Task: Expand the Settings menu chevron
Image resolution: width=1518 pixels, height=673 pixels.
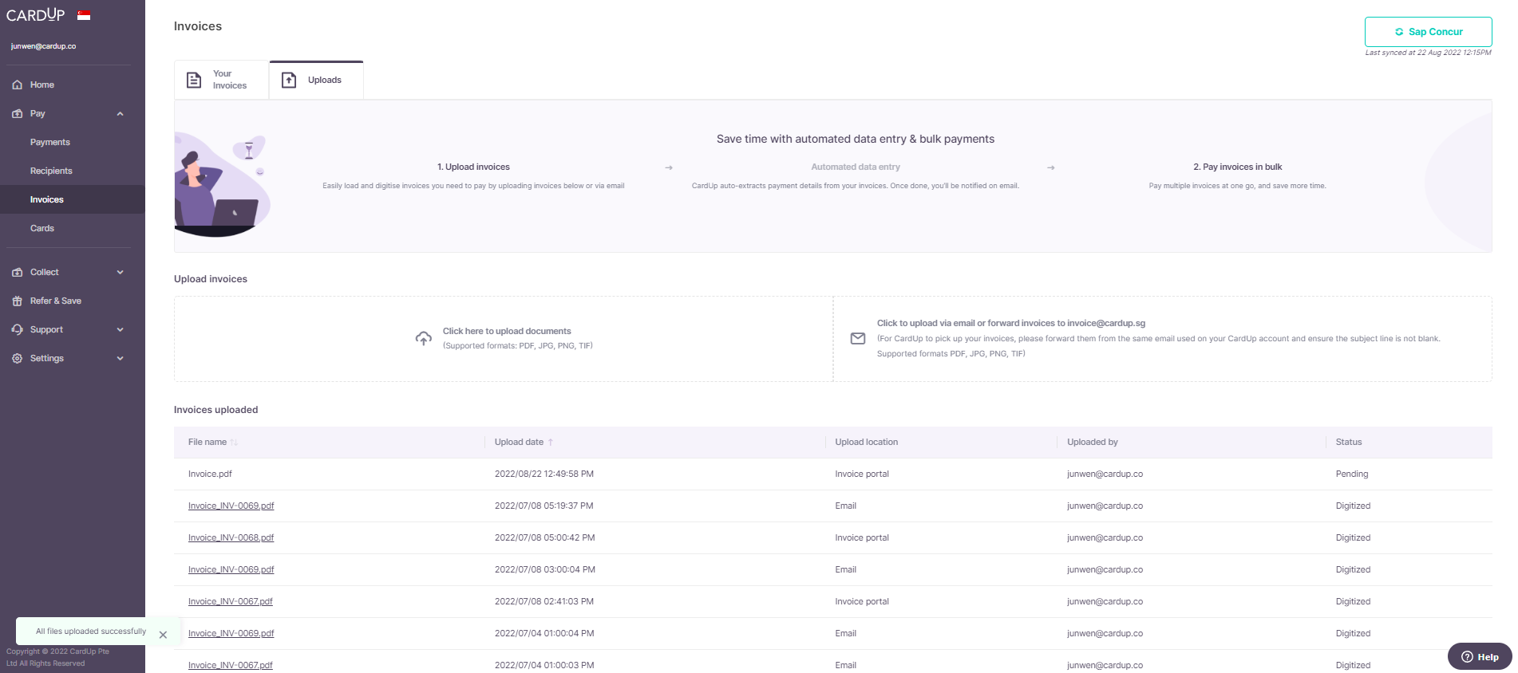Action: (x=120, y=358)
